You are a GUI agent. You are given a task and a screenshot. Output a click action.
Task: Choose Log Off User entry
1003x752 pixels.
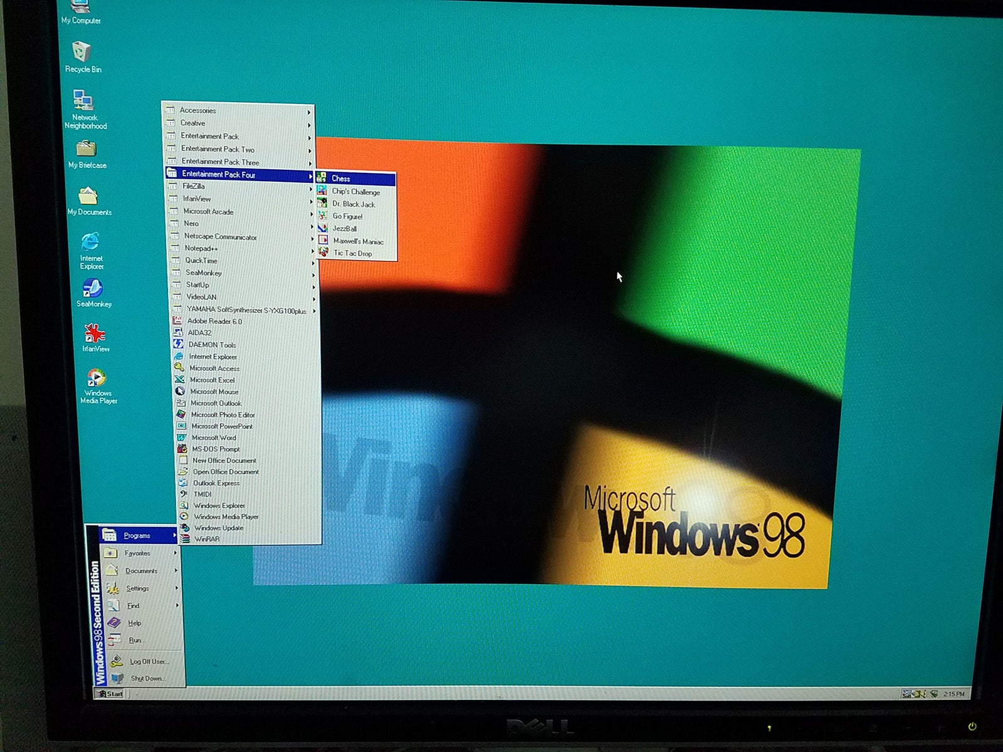tap(144, 661)
